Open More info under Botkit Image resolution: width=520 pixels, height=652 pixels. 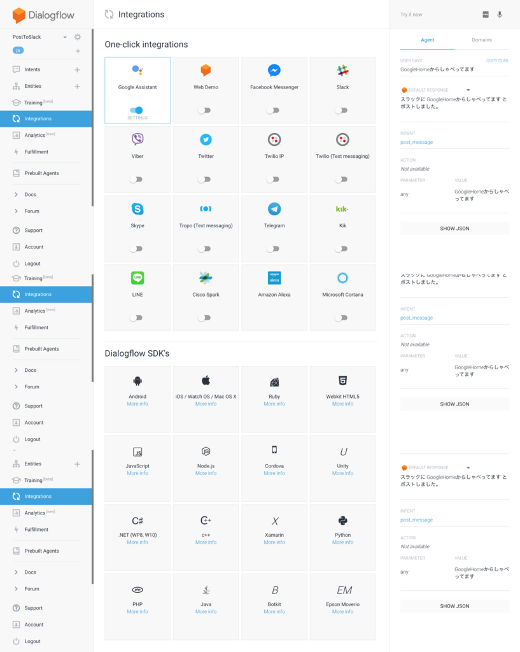(x=274, y=612)
